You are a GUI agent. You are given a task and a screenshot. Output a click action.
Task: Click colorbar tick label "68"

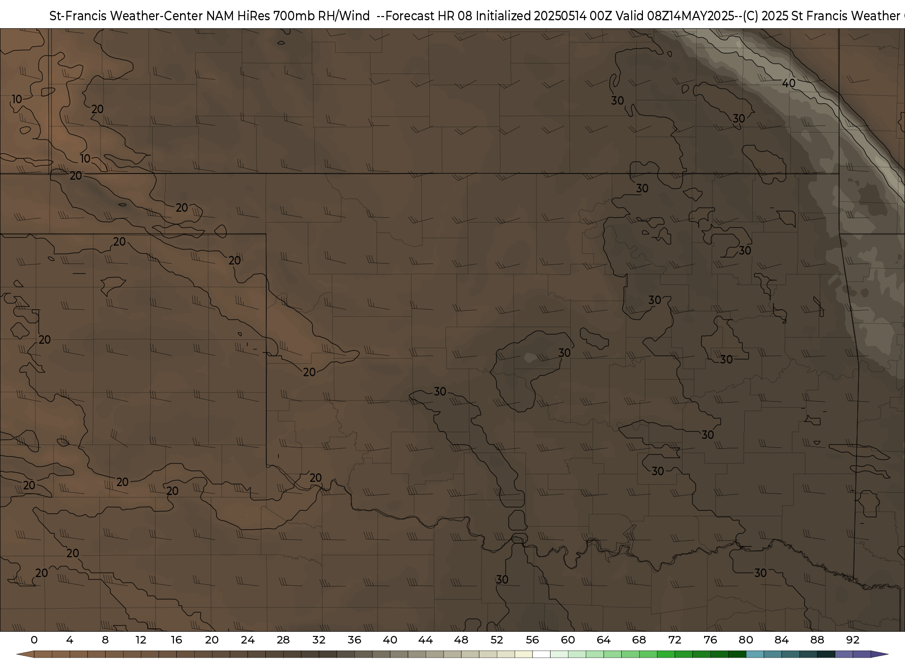[639, 640]
